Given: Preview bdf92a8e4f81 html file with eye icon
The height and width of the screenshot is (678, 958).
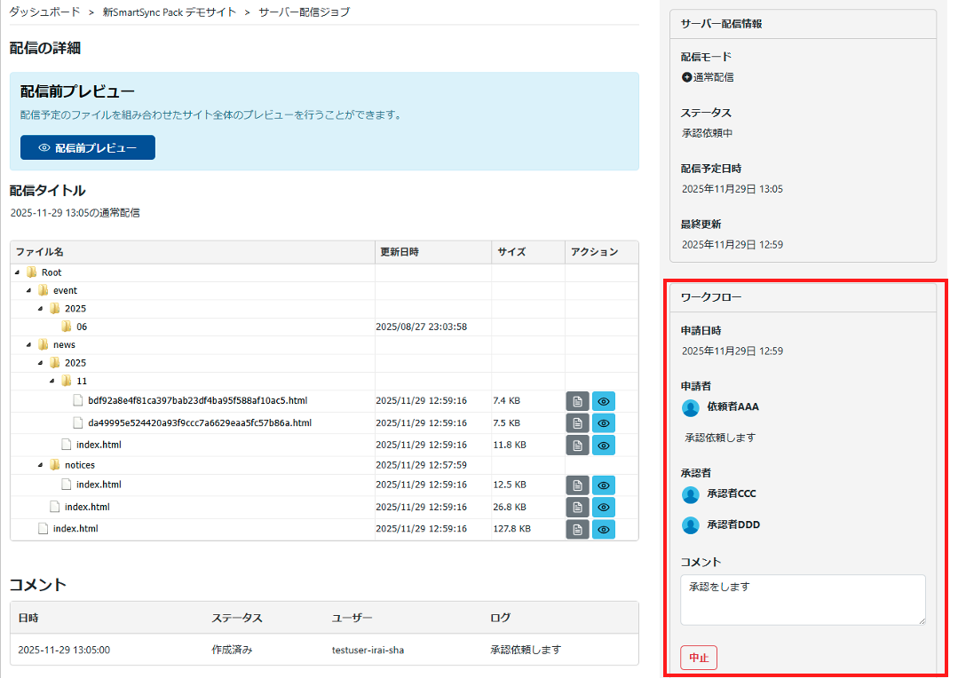Looking at the screenshot, I should [604, 401].
